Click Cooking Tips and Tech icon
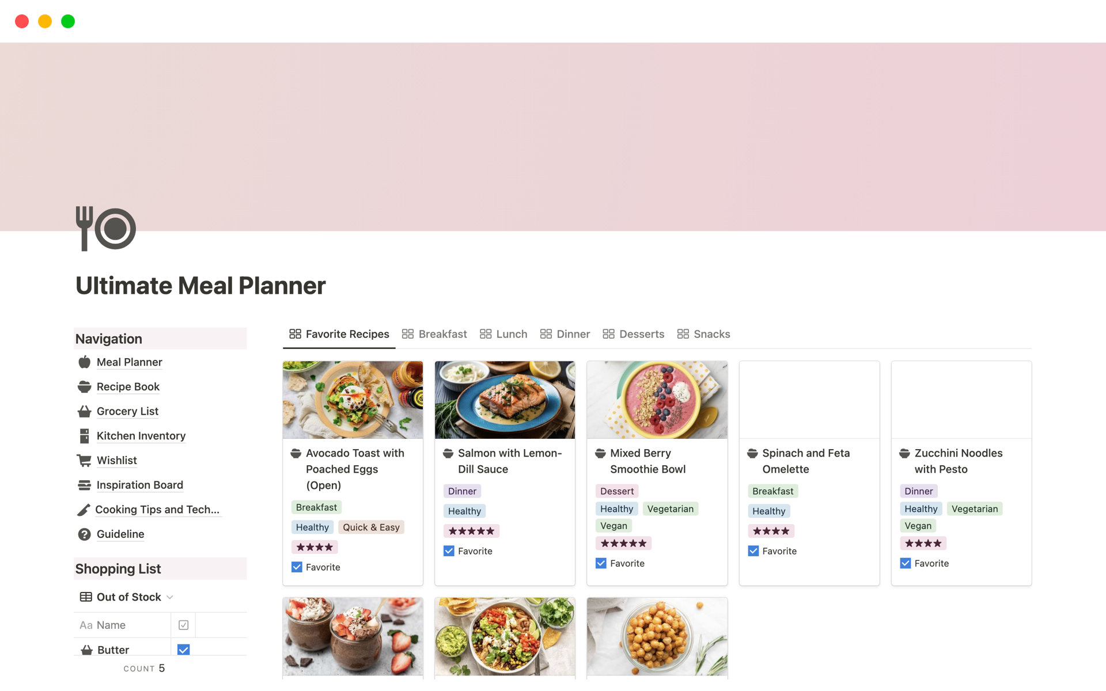The height and width of the screenshot is (691, 1106). 85,508
